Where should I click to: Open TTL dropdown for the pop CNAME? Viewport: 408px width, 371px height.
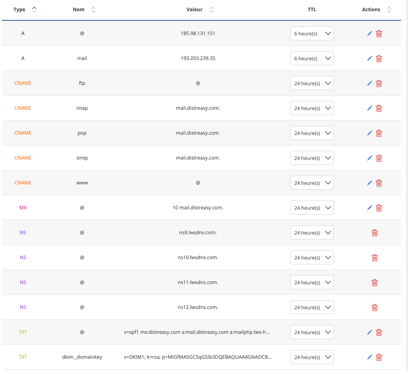click(312, 133)
